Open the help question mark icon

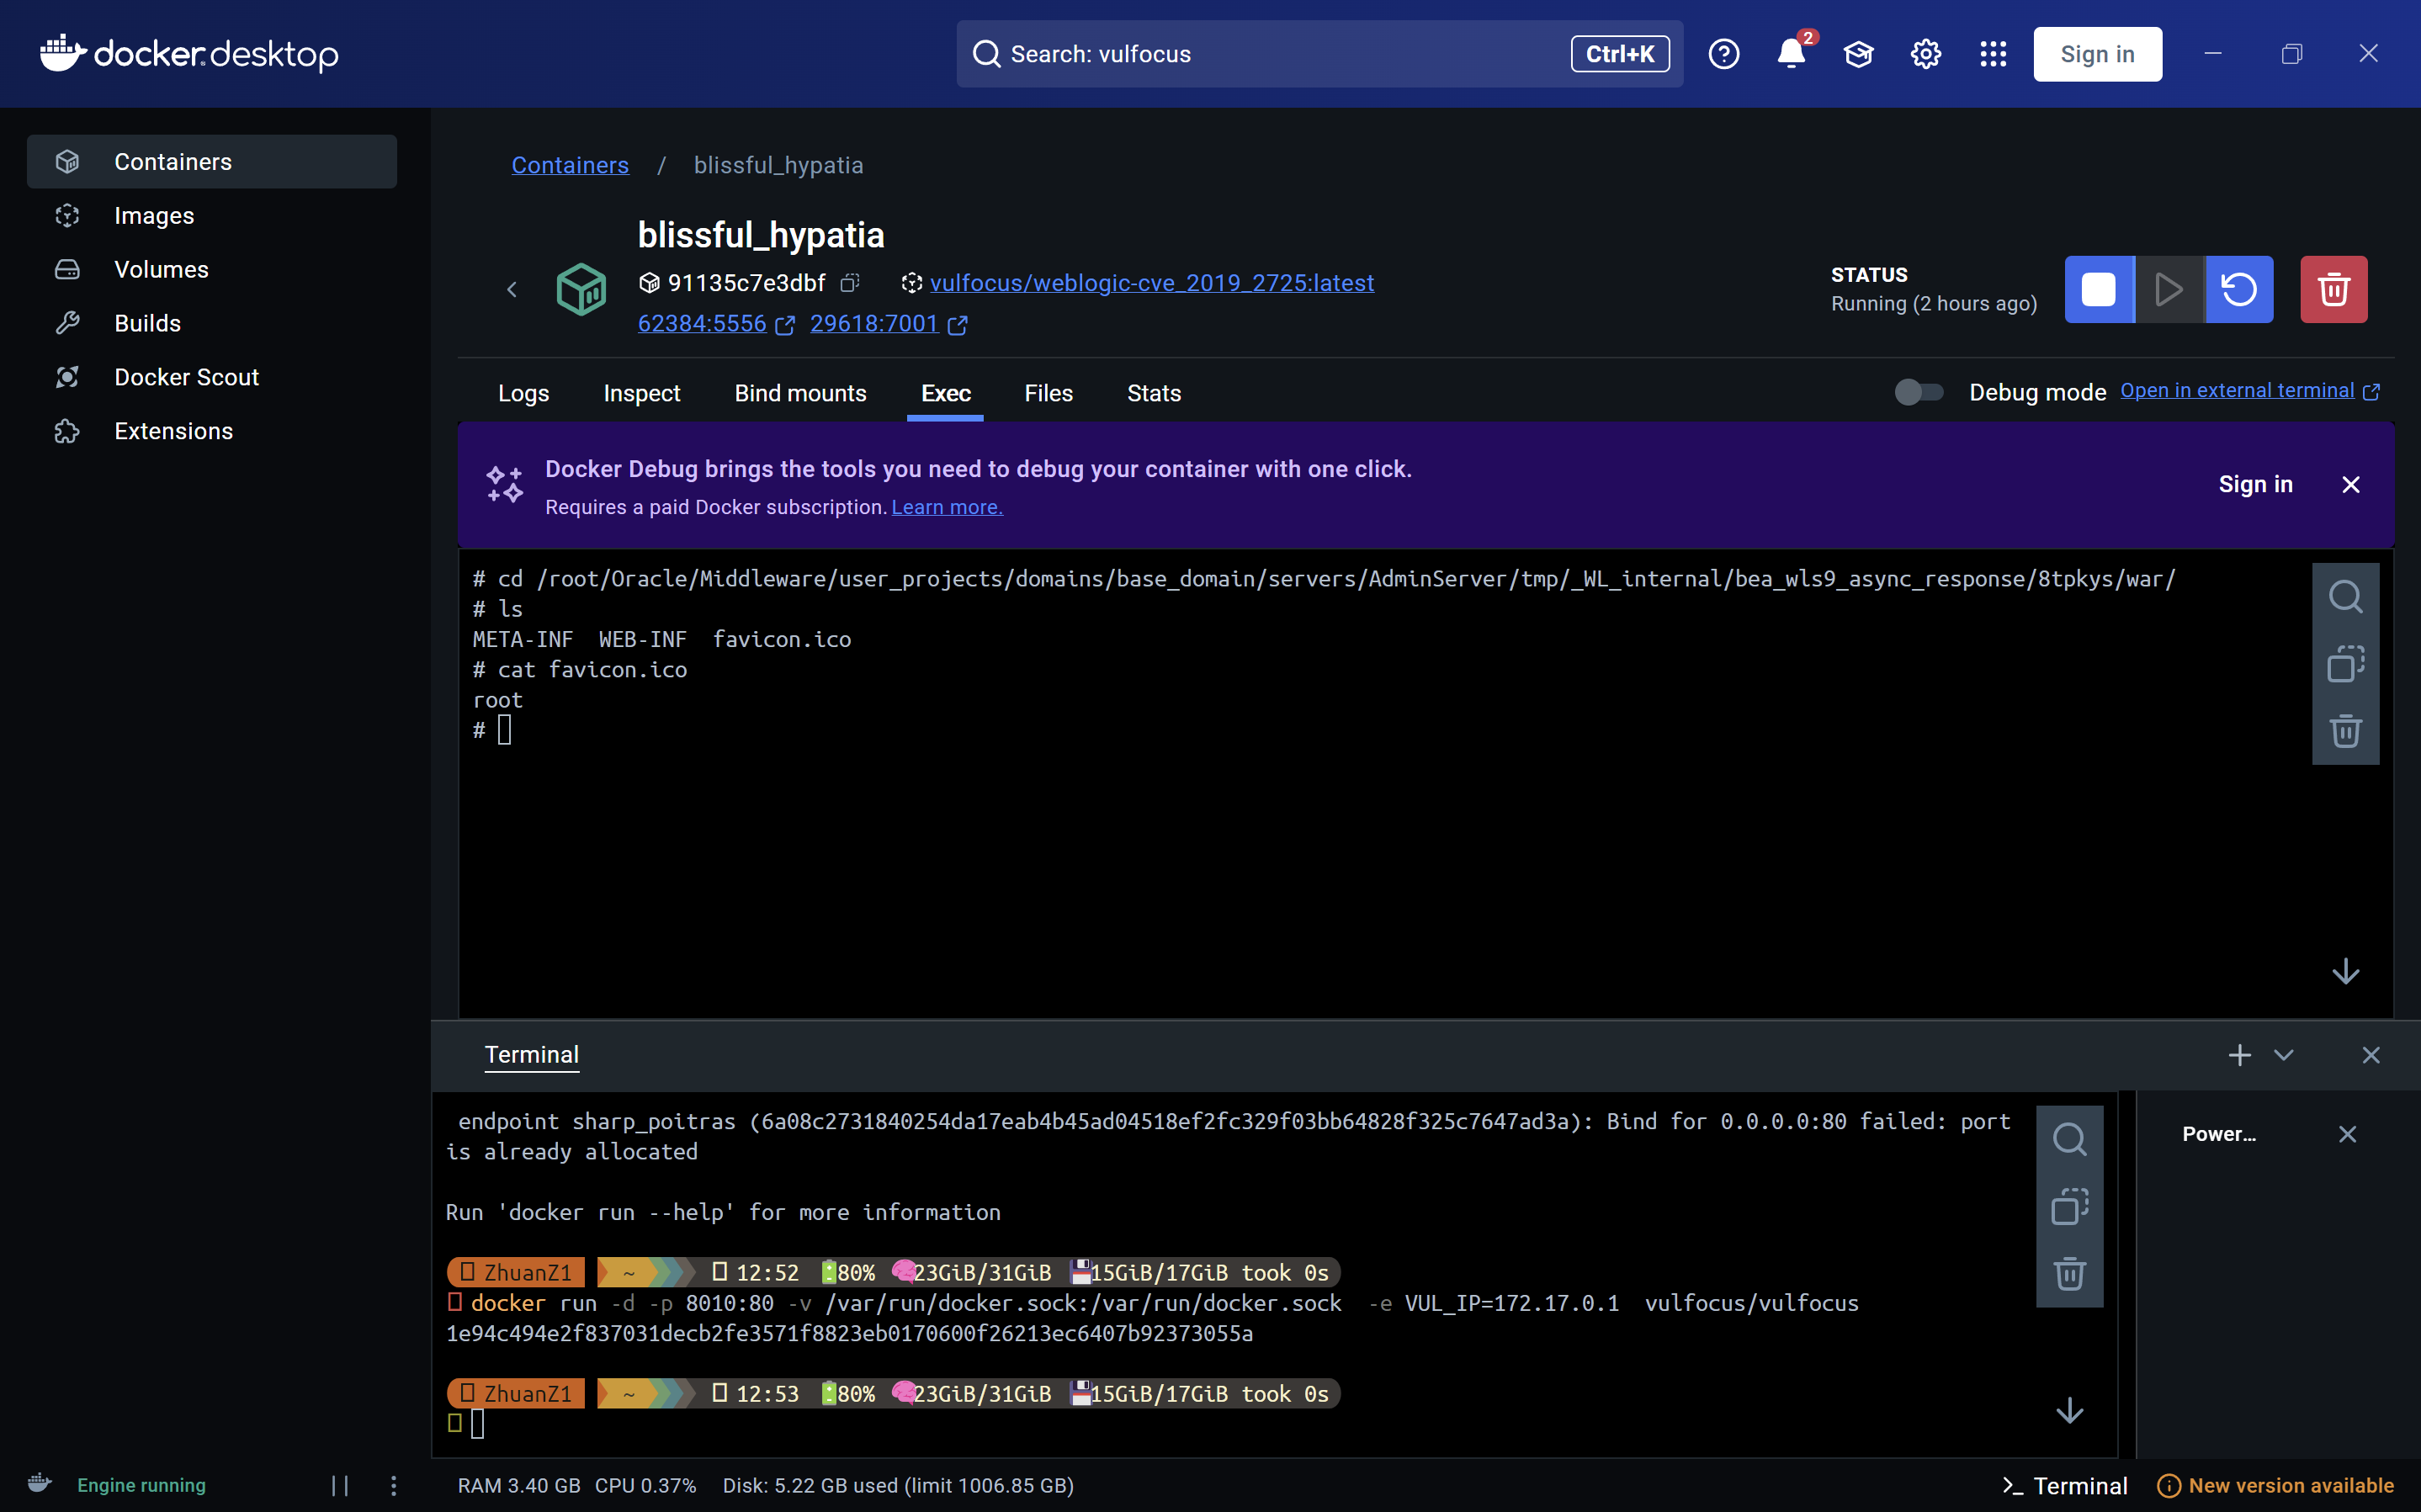tap(1724, 54)
